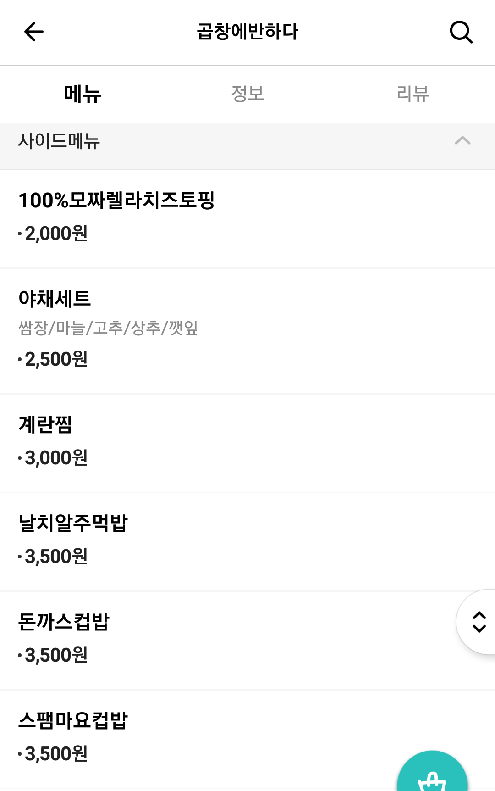Tap the 쌈장/마늘/고추/상추/깻잎 description text

point(108,328)
